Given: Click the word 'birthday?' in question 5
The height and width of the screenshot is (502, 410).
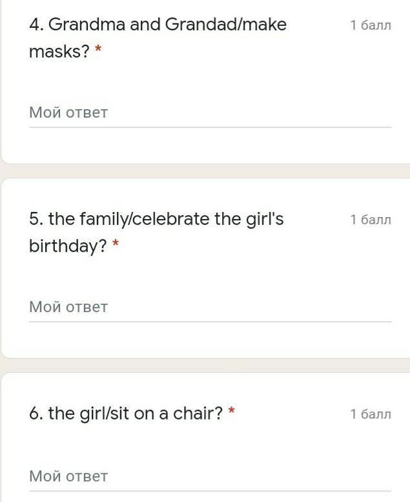Looking at the screenshot, I should [x=67, y=247].
